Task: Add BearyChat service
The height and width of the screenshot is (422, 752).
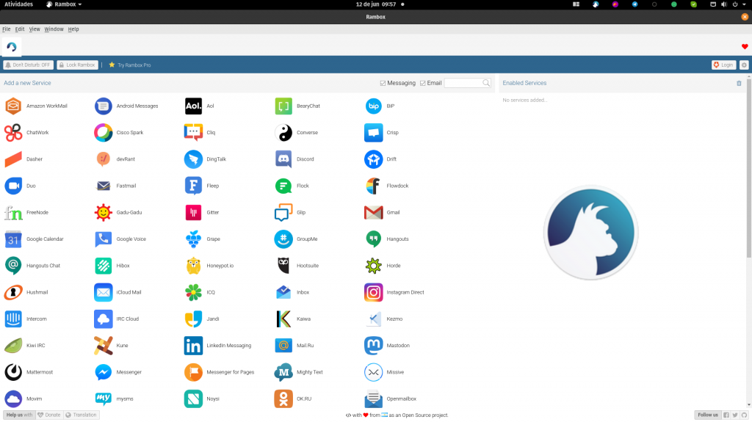Action: (x=297, y=106)
